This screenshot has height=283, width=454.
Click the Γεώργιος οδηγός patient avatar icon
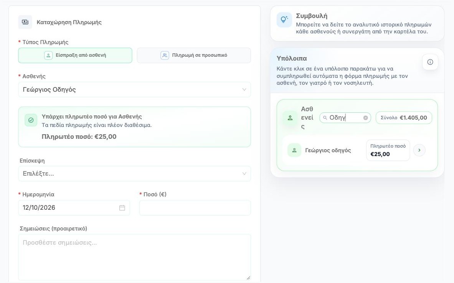(x=294, y=150)
